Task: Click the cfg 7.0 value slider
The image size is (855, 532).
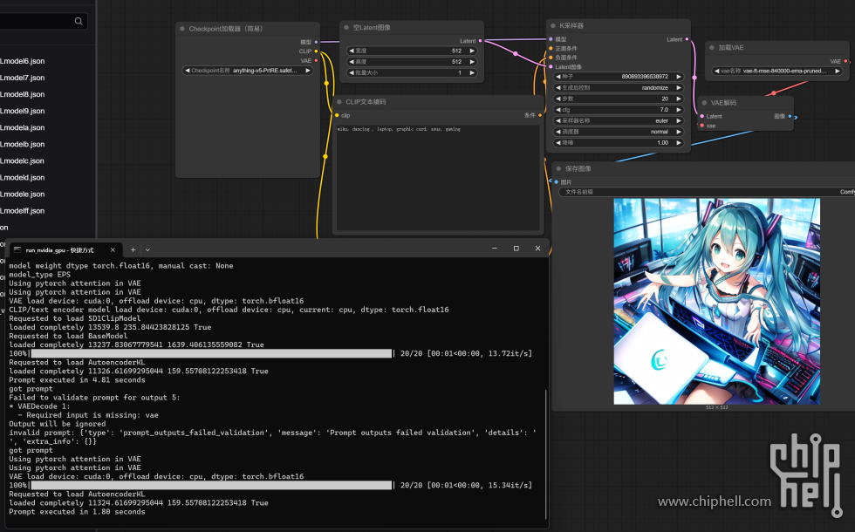Action: pos(619,110)
